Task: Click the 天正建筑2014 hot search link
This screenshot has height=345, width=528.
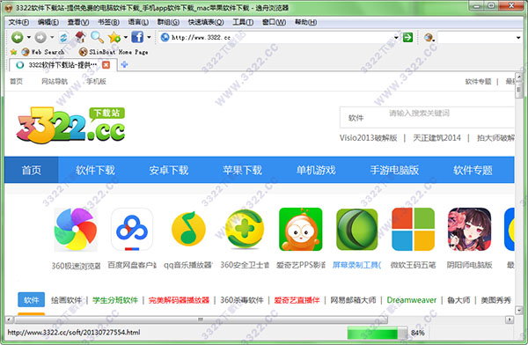Action: click(436, 138)
